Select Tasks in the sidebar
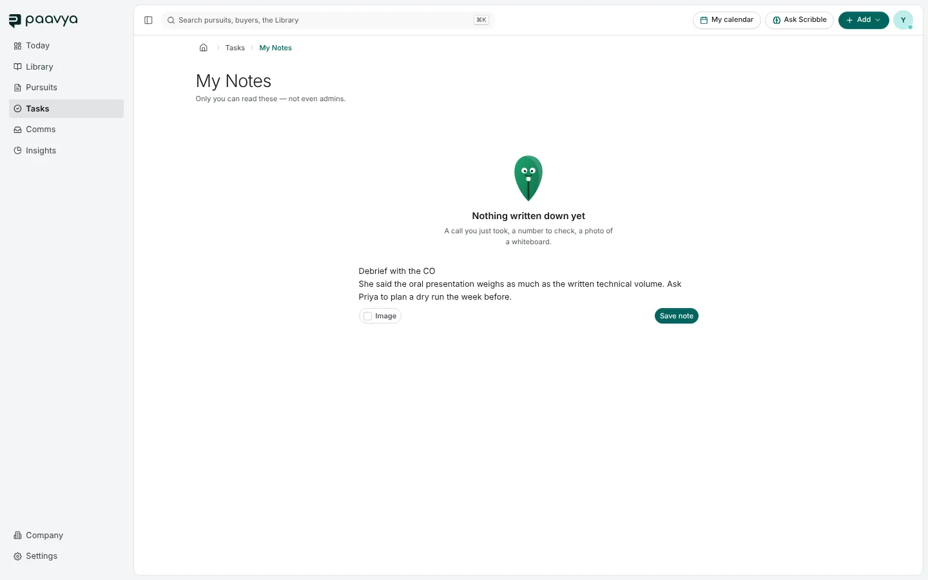The image size is (928, 580). [66, 109]
